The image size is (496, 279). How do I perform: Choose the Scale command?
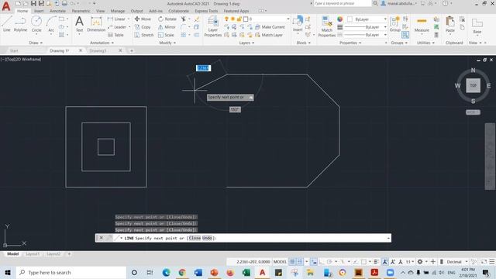(x=166, y=35)
